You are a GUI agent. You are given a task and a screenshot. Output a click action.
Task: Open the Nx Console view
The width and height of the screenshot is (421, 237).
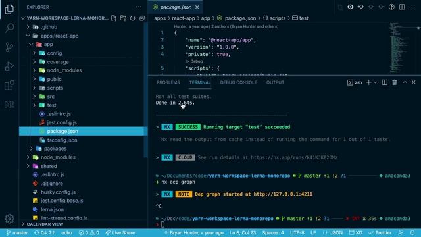coord(9,104)
